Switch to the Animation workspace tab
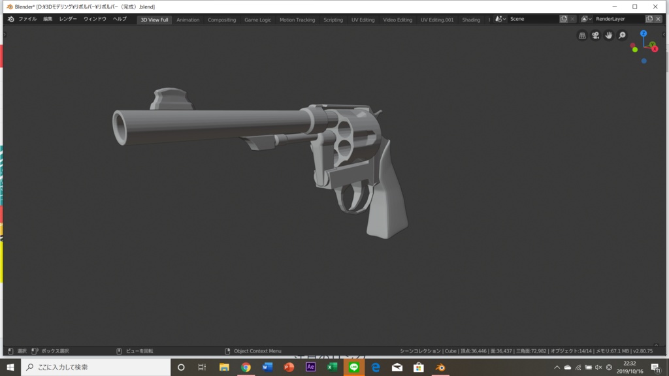Screen dimensions: 669x376 click(188, 20)
